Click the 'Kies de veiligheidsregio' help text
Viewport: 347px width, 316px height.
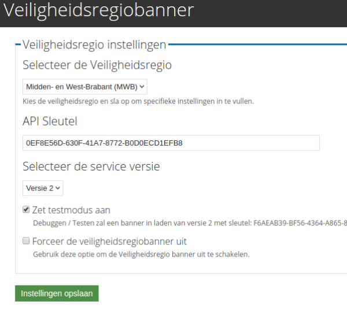[x=138, y=101]
